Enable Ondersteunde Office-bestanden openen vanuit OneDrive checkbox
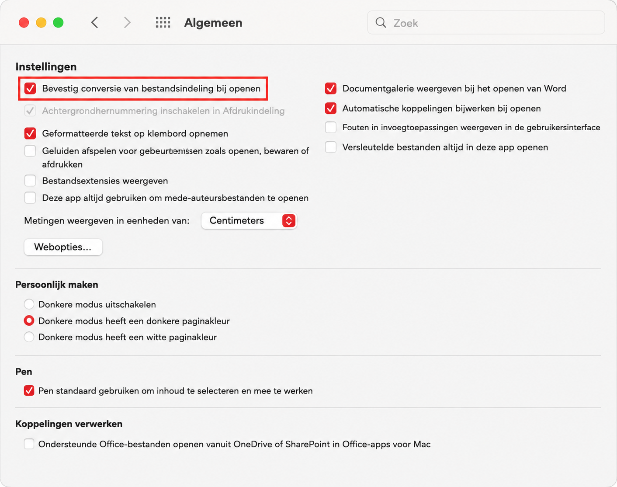Screen dimensions: 617x487 pos(29,444)
